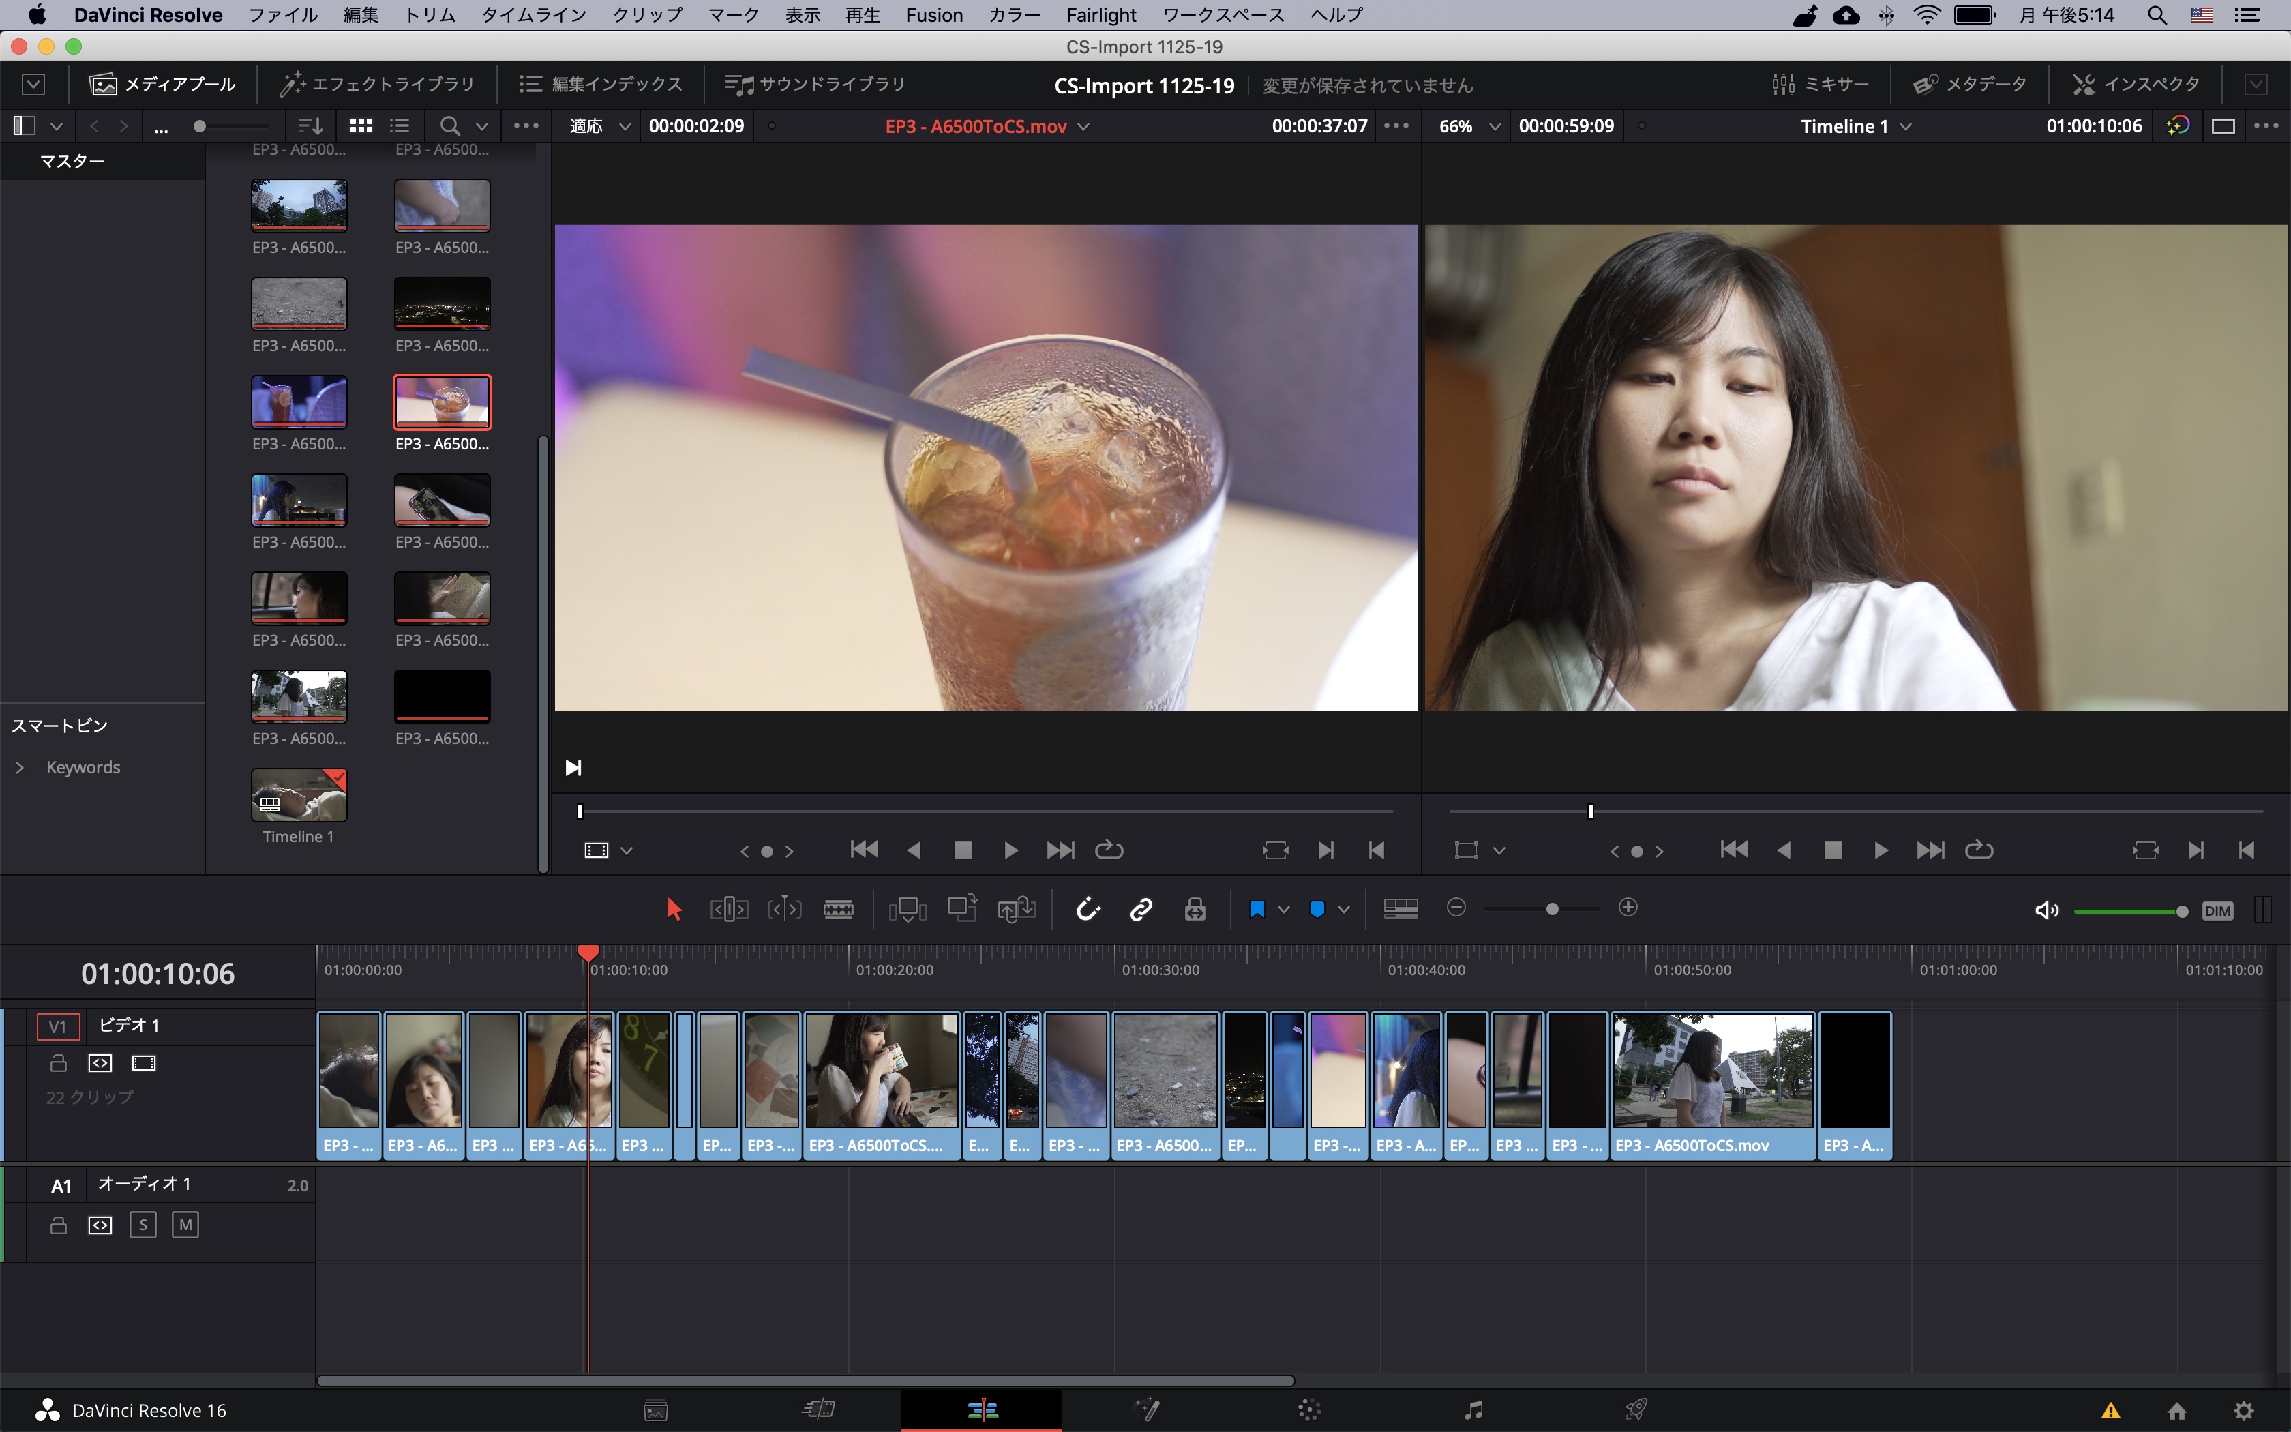2291x1432 pixels.
Task: Open the タイムライン menu
Action: 534,15
